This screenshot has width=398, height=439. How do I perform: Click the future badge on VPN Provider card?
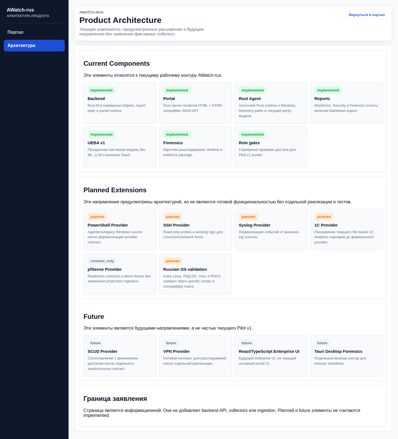tap(171, 343)
